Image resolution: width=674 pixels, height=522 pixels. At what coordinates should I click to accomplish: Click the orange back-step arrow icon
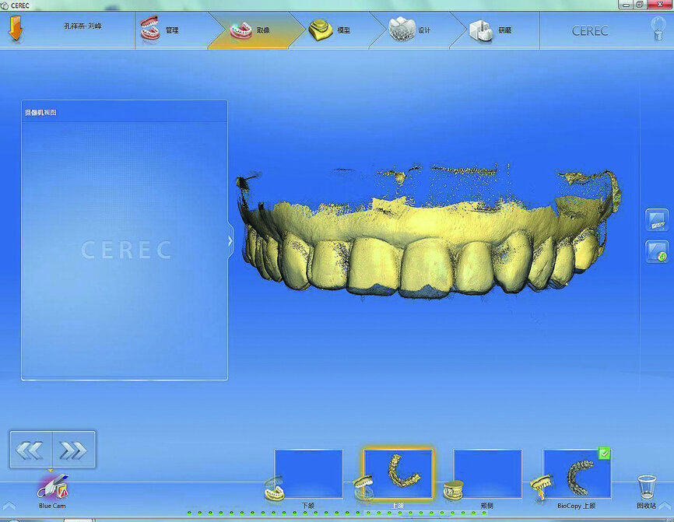coord(16,27)
